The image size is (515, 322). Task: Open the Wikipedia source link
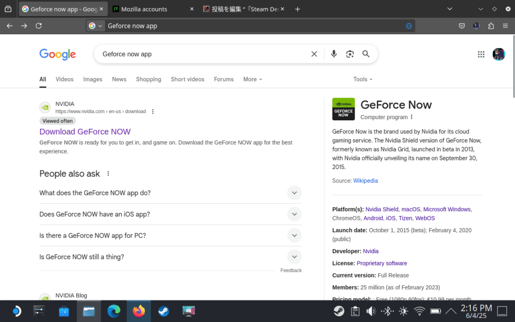pos(365,181)
